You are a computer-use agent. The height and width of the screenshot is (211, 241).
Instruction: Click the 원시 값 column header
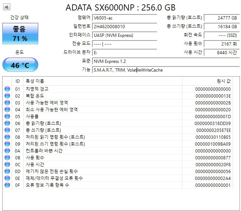point(208,81)
